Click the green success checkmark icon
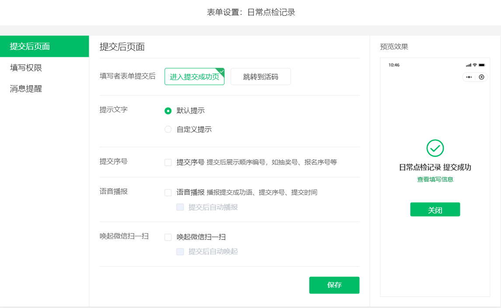 435,148
